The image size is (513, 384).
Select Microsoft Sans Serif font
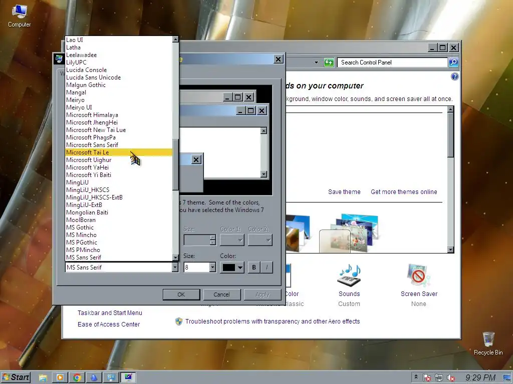click(x=118, y=145)
